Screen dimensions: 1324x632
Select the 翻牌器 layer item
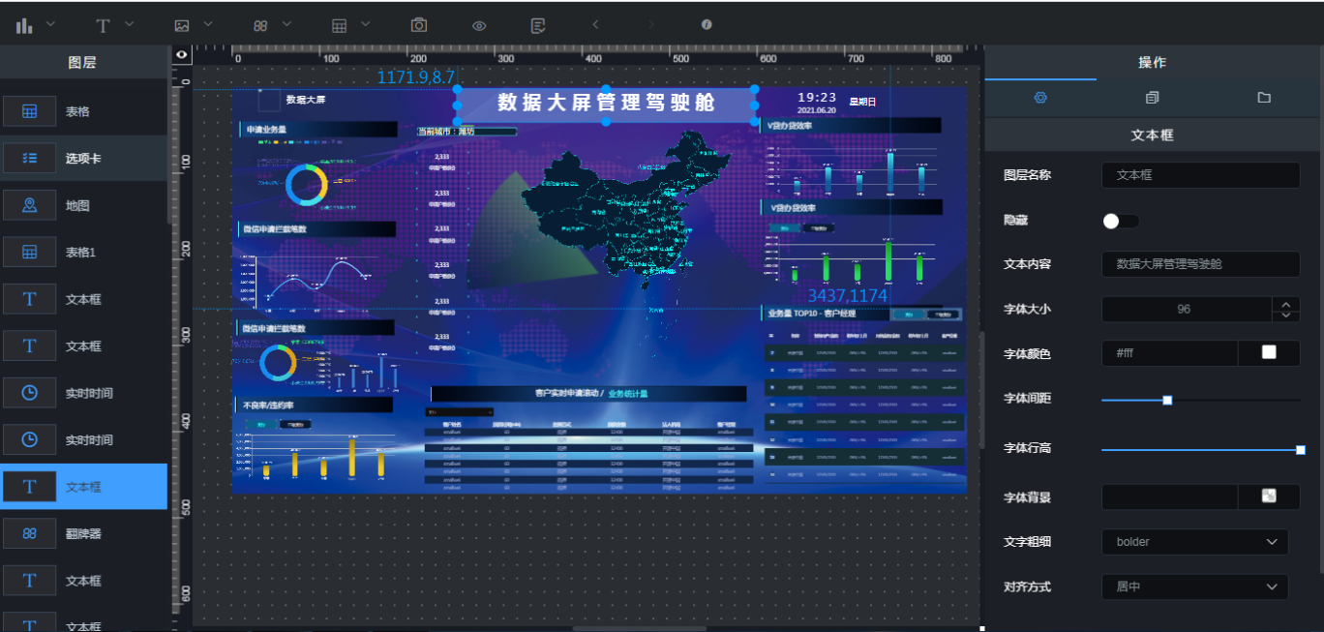point(83,533)
